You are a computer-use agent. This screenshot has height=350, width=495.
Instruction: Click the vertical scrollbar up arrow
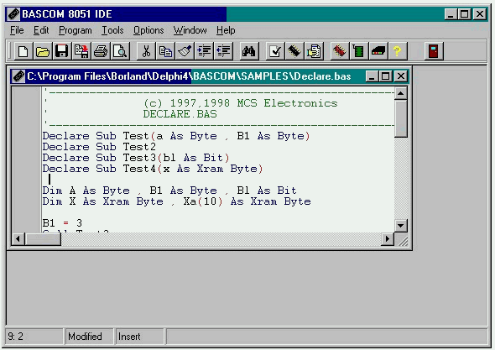(400, 93)
